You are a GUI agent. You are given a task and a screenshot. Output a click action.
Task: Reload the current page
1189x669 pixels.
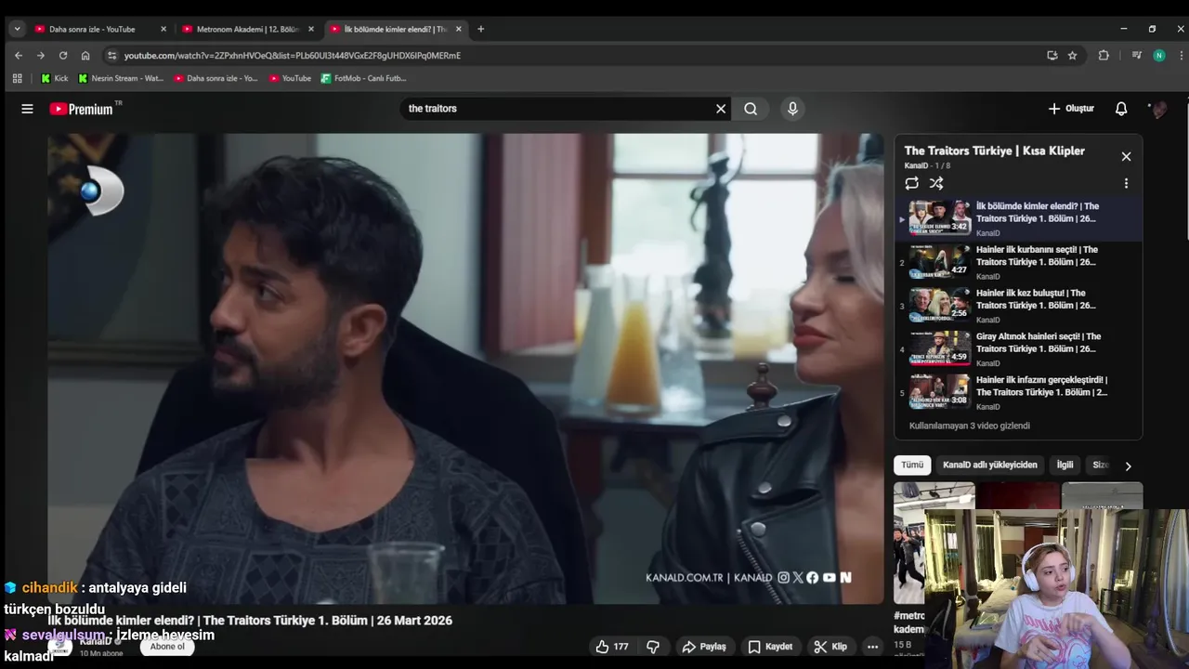click(x=63, y=56)
